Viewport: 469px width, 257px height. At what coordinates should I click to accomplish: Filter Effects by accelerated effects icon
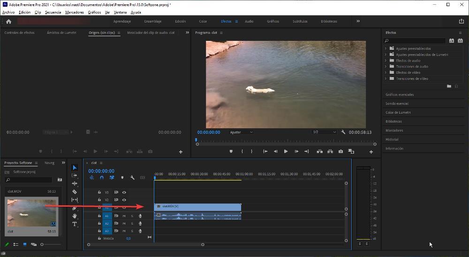(x=452, y=40)
